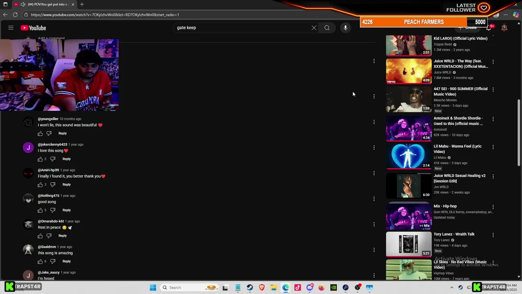This screenshot has height=294, width=522.
Task: Dislike the 'good song' comment
Action: pyautogui.click(x=53, y=210)
